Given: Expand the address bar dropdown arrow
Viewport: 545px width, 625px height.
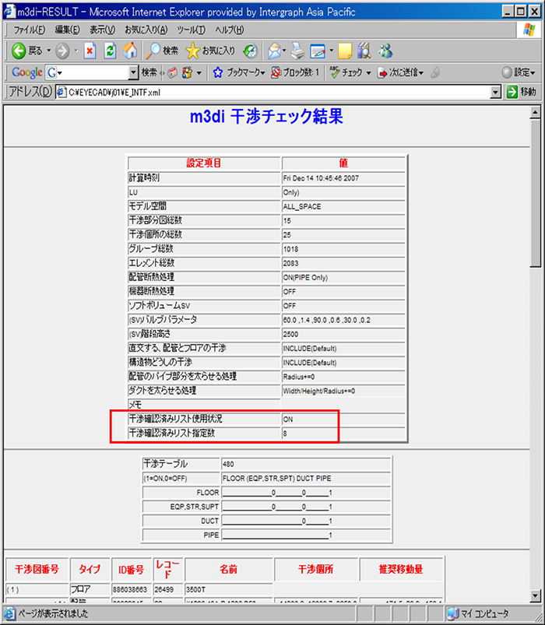Looking at the screenshot, I should 495,92.
